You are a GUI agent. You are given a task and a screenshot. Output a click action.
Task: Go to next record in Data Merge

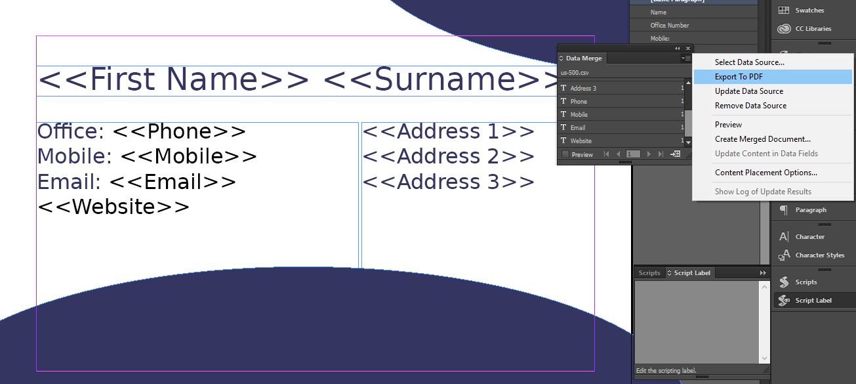(649, 154)
